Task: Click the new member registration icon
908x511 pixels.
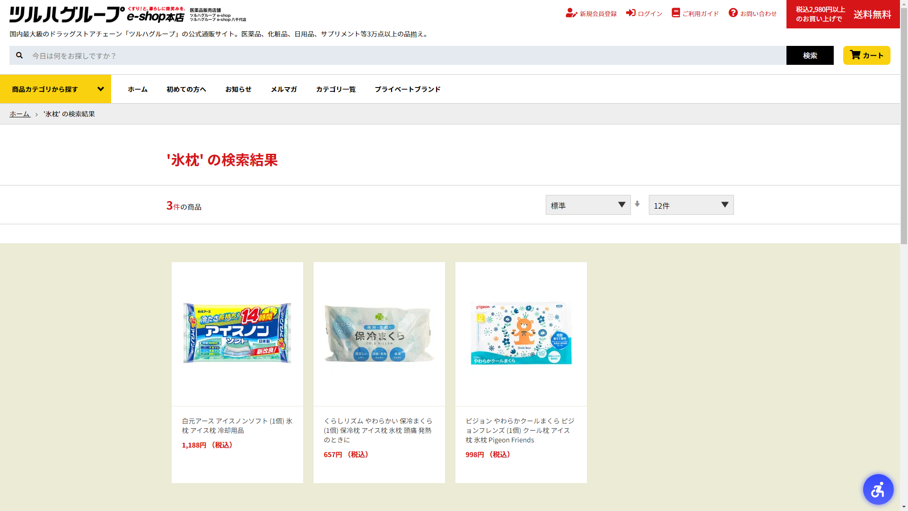Action: point(571,13)
